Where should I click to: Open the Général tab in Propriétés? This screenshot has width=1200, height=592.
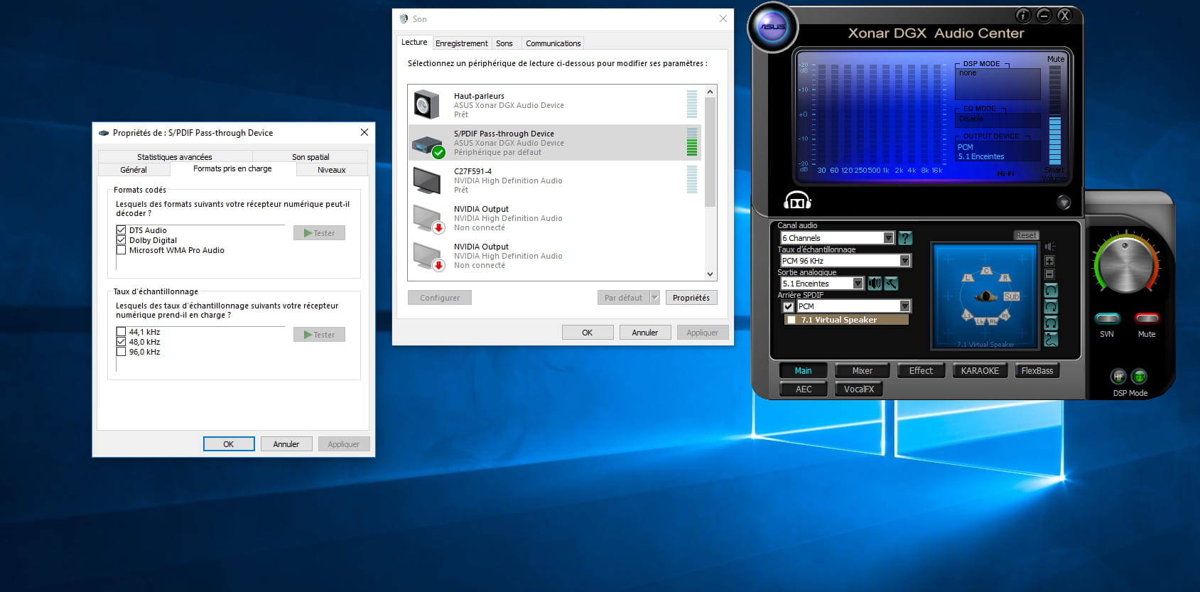pyautogui.click(x=134, y=170)
